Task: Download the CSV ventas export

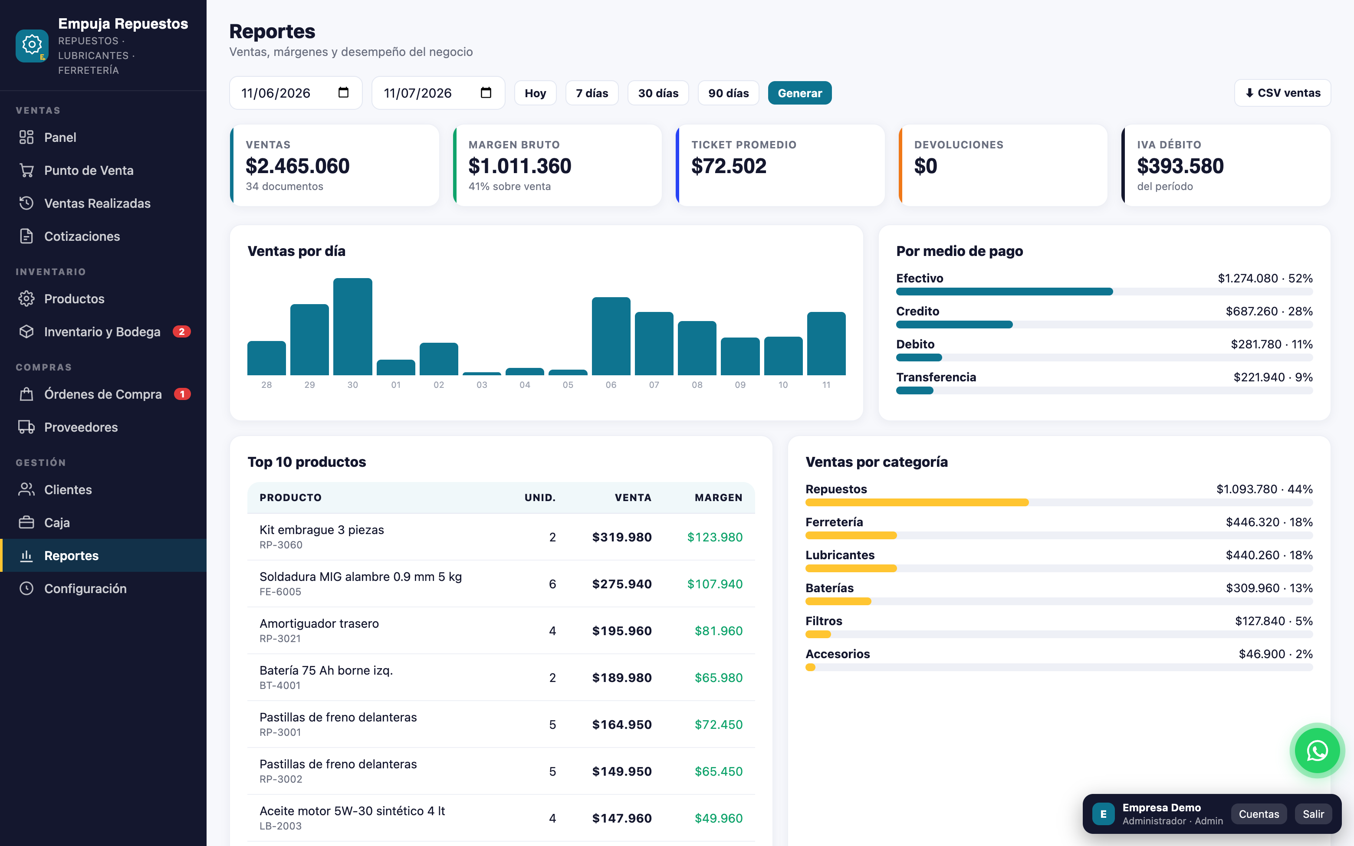Action: click(1282, 93)
